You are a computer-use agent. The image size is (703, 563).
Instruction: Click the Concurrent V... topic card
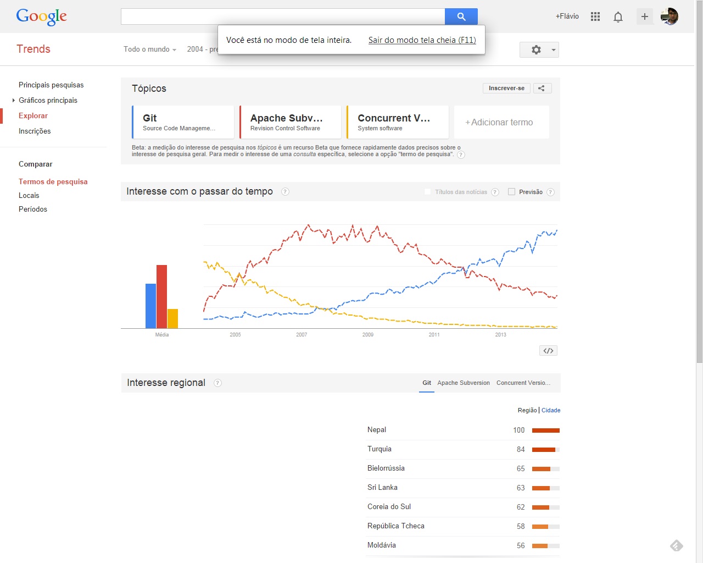pyautogui.click(x=398, y=122)
